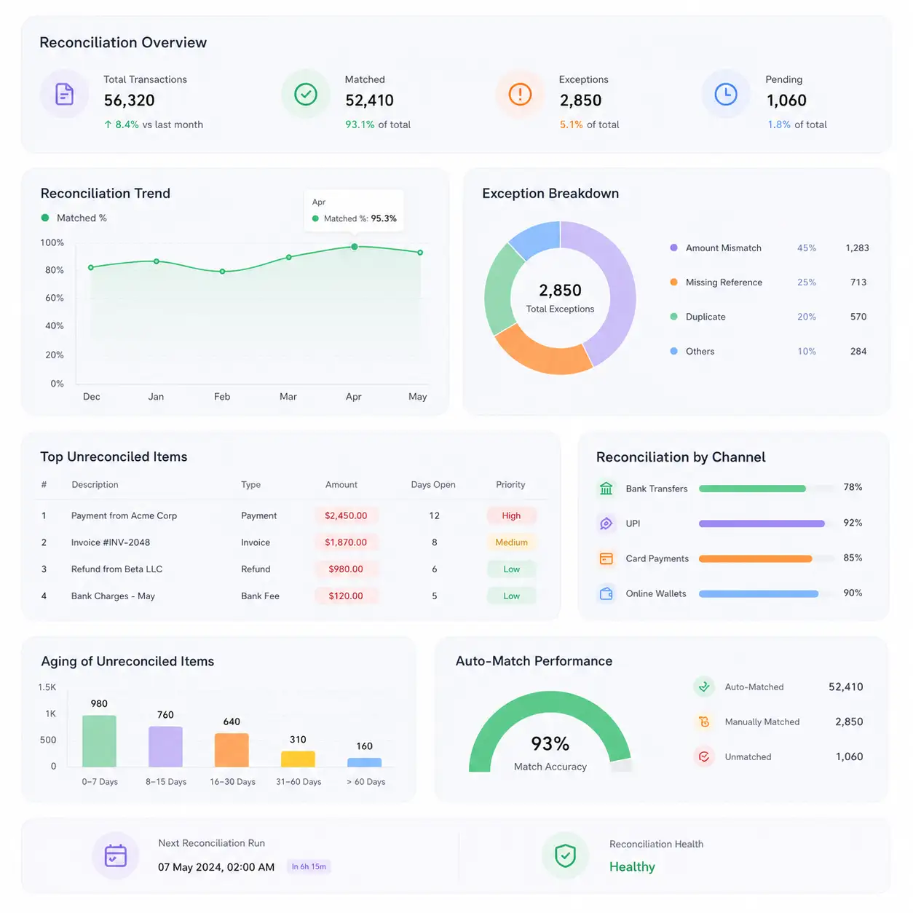The image size is (913, 913).
Task: Click the '07 May 2024, 02:00 AM' date
Action: tap(216, 867)
